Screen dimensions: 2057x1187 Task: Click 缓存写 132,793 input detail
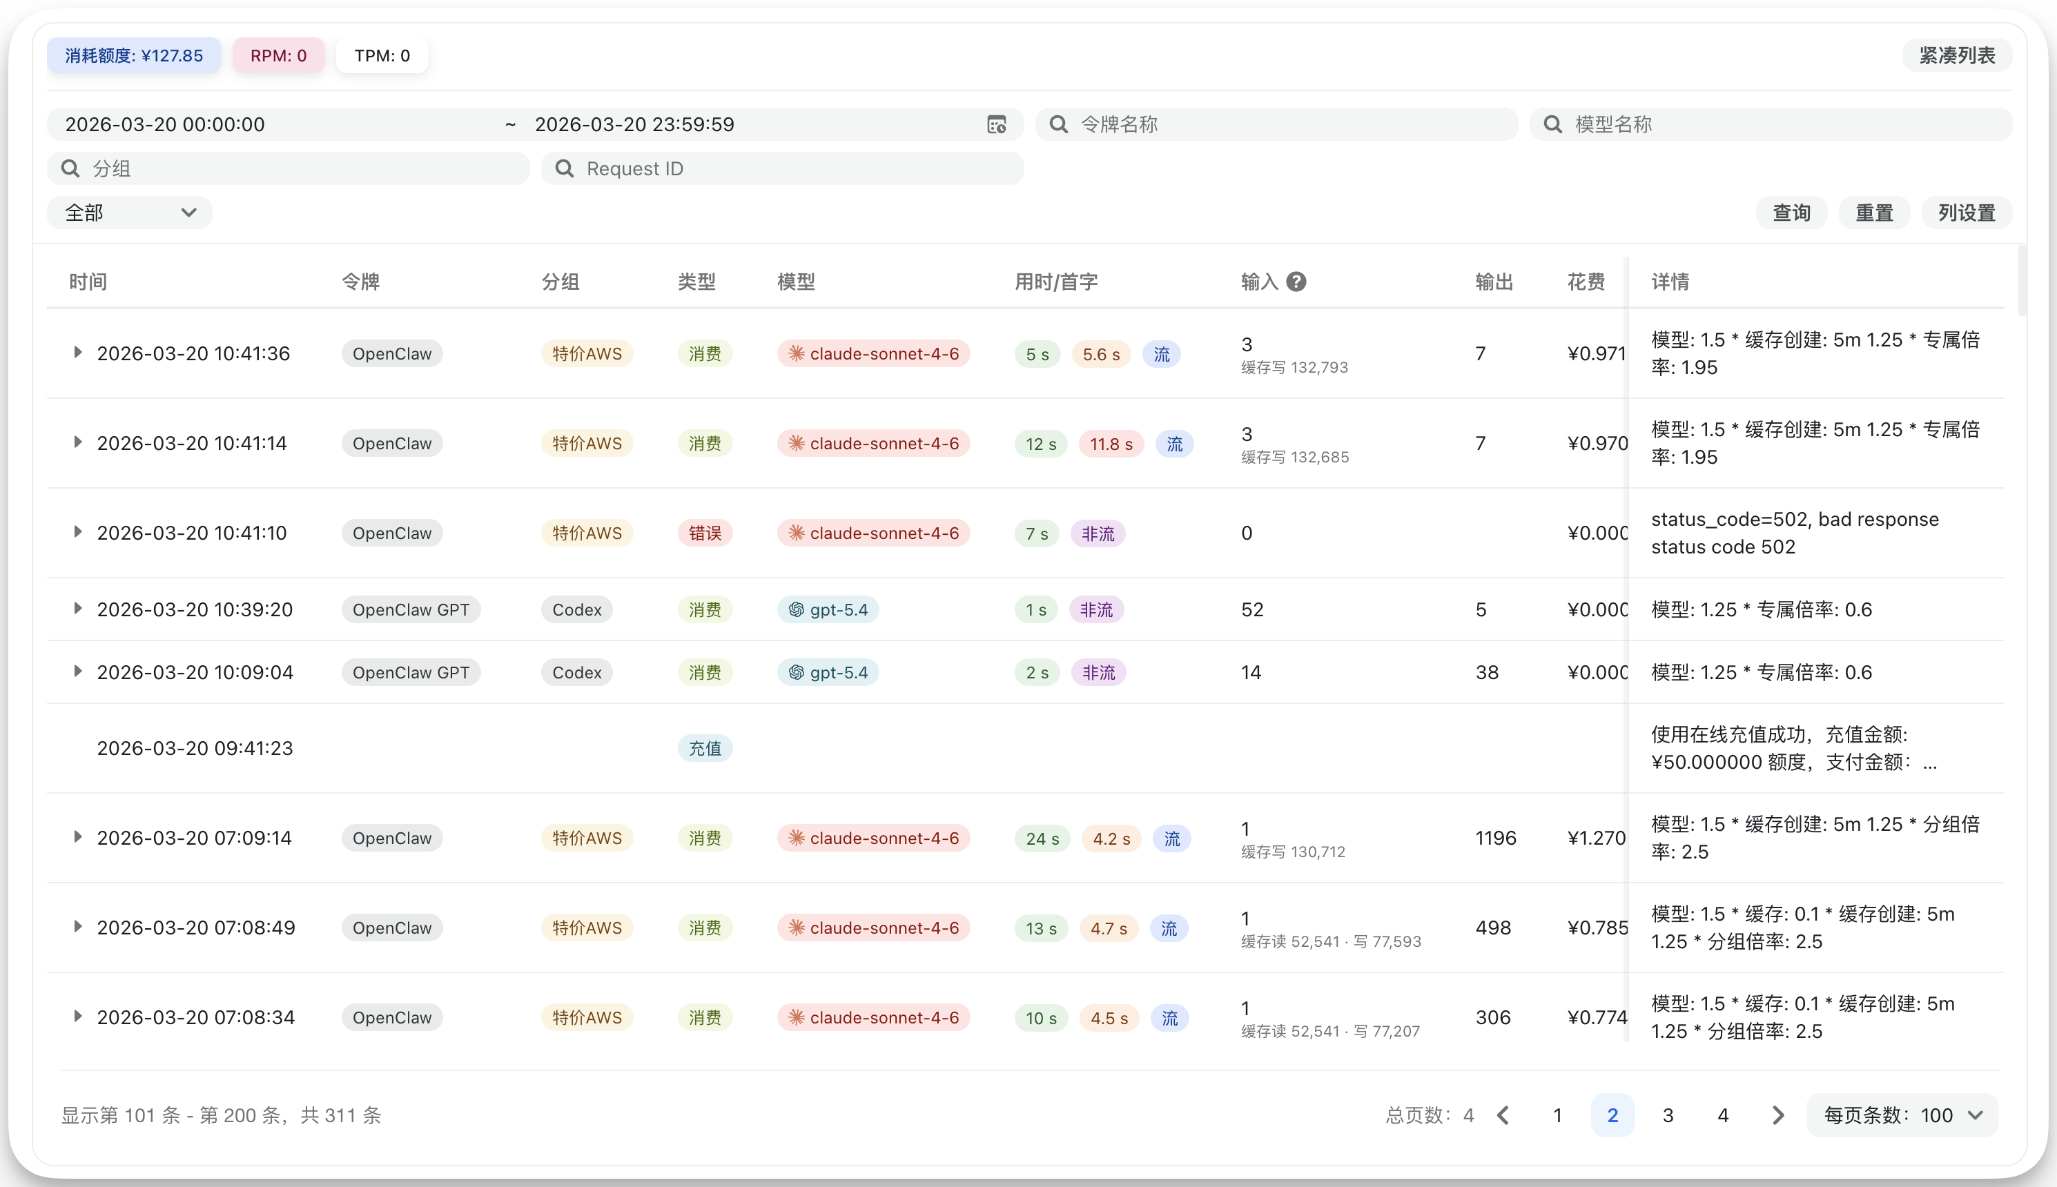click(x=1294, y=368)
